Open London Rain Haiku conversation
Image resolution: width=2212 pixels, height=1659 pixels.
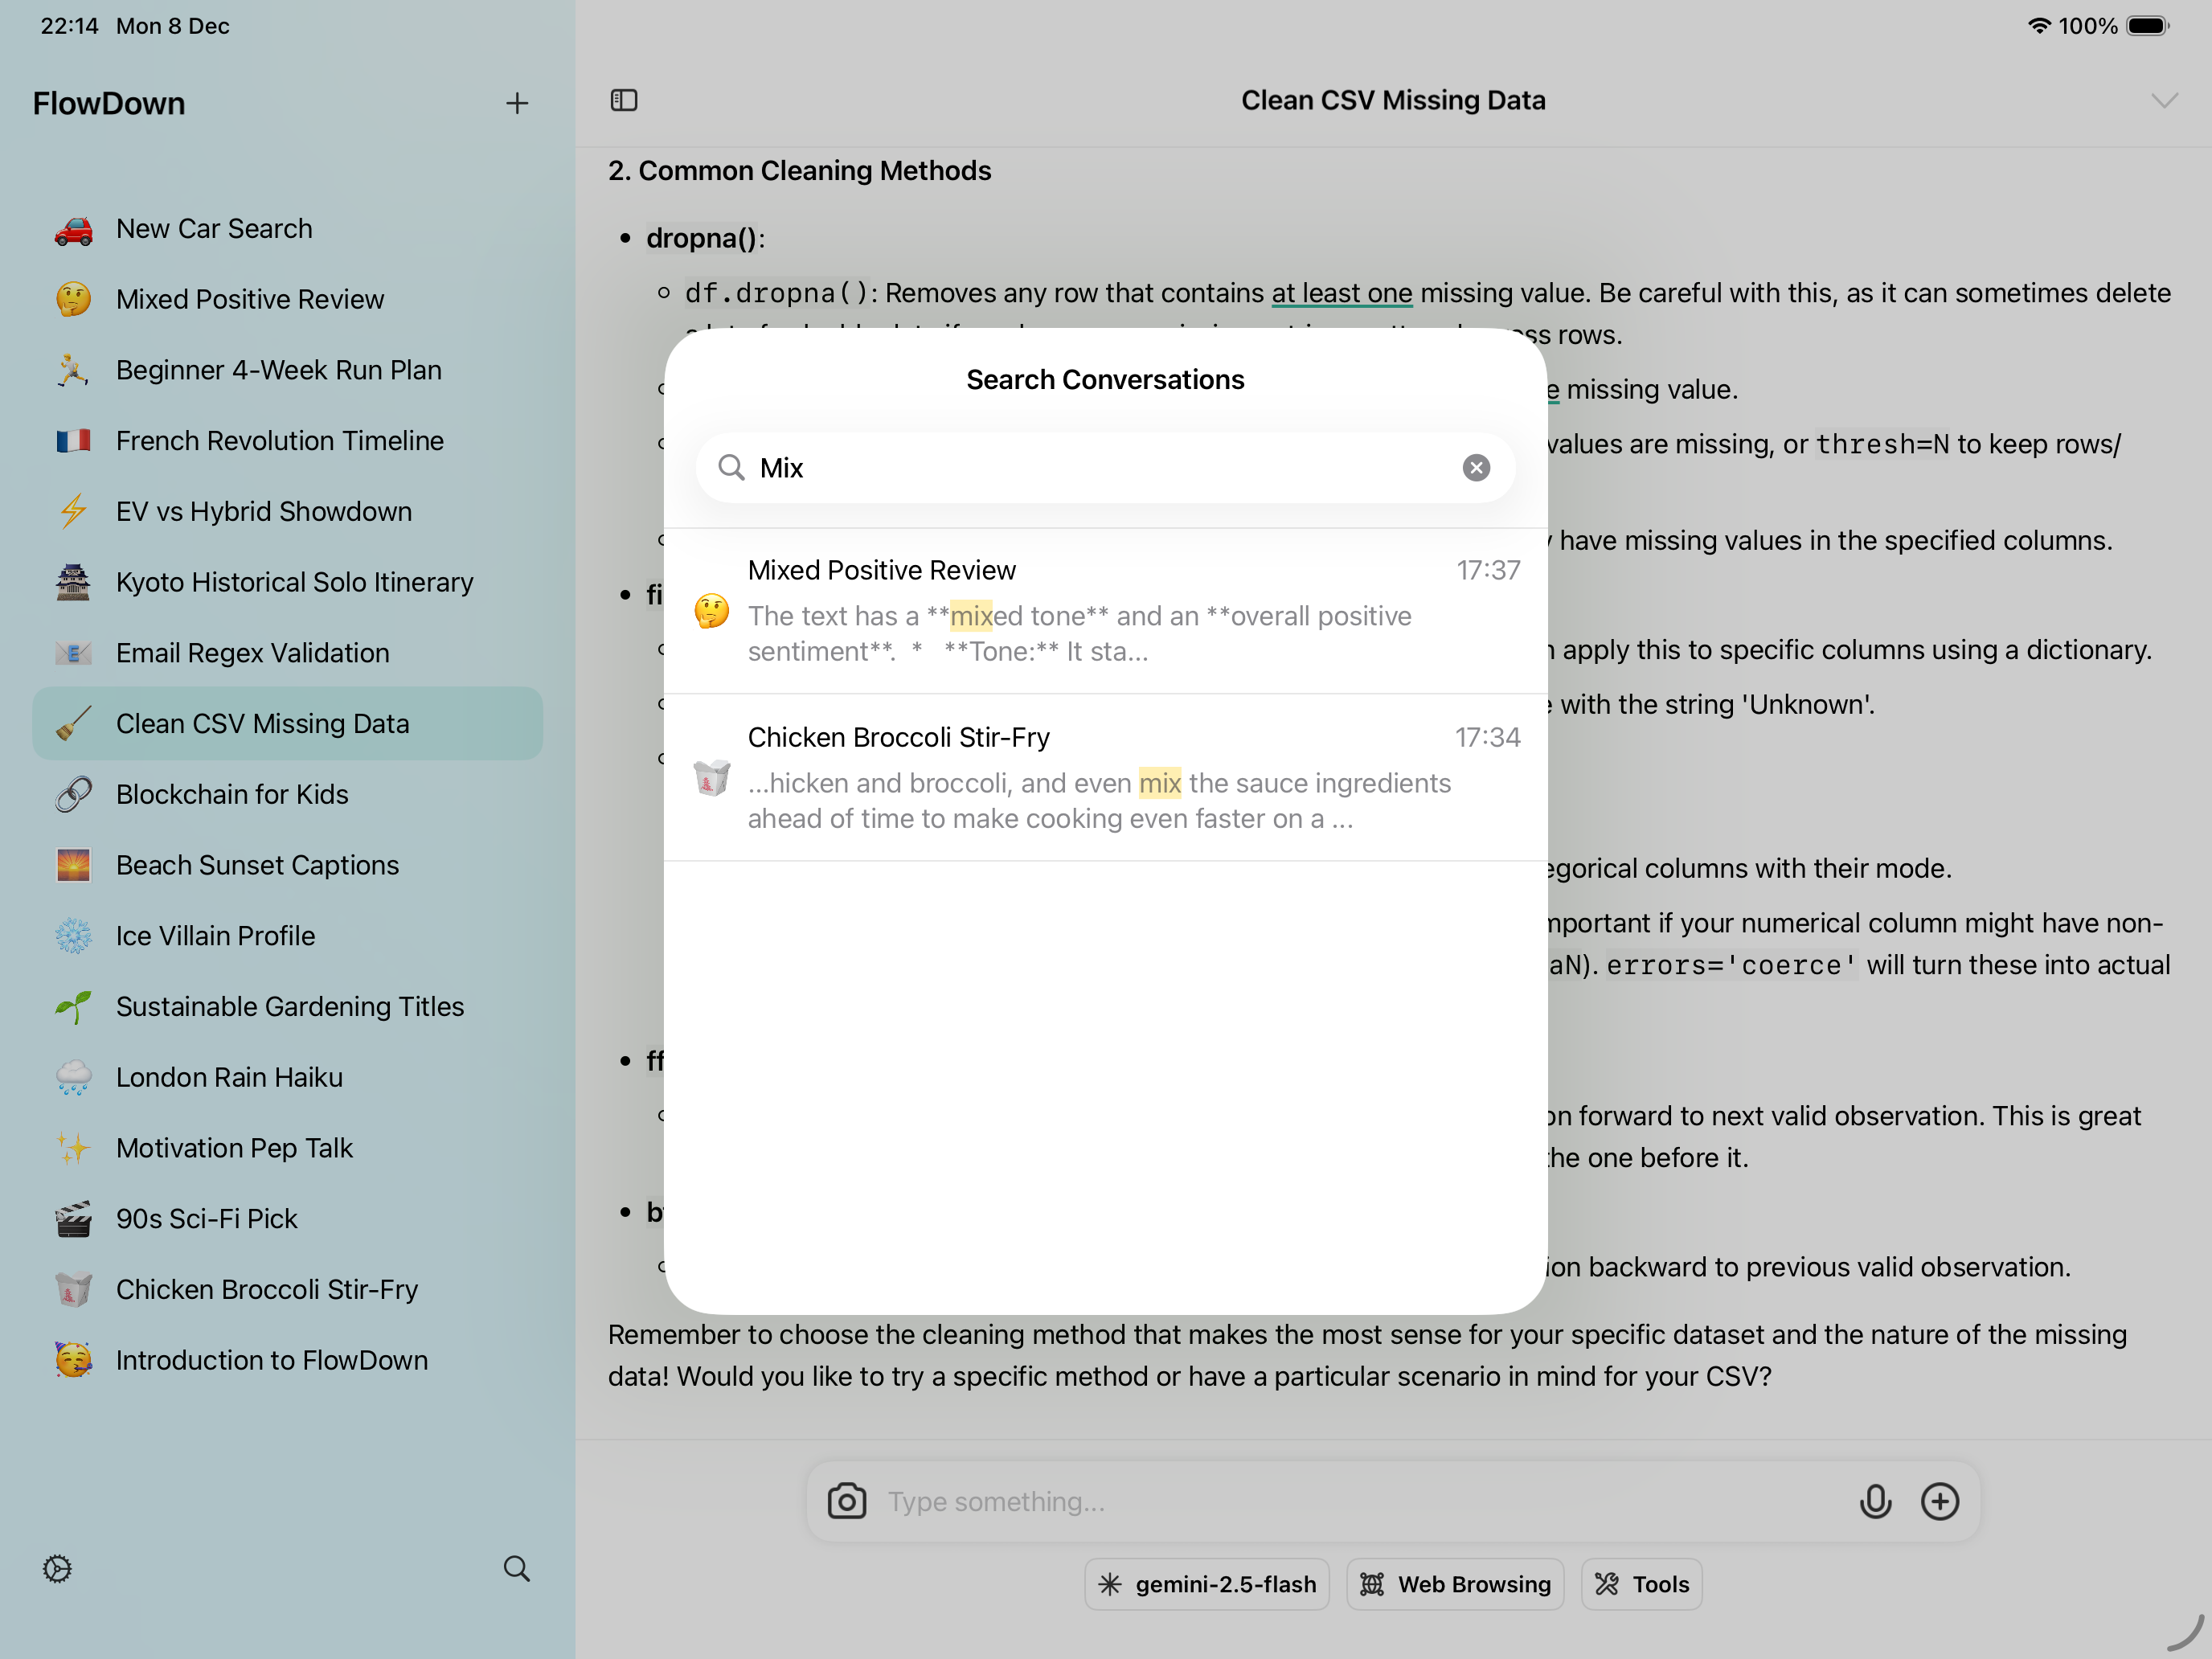pyautogui.click(x=288, y=1077)
